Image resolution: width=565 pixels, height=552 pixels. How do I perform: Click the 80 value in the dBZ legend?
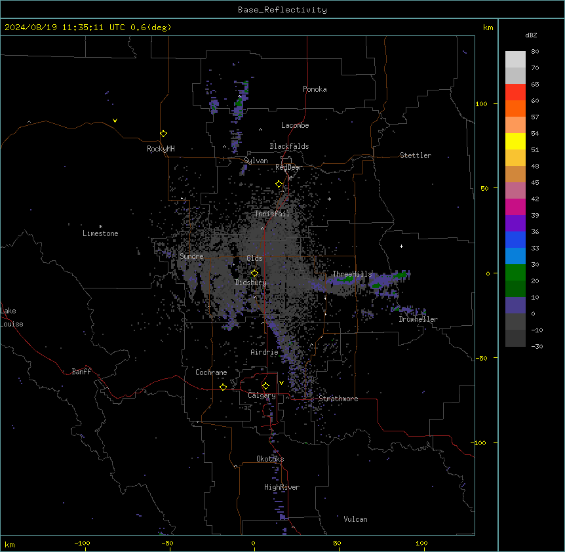pos(535,52)
